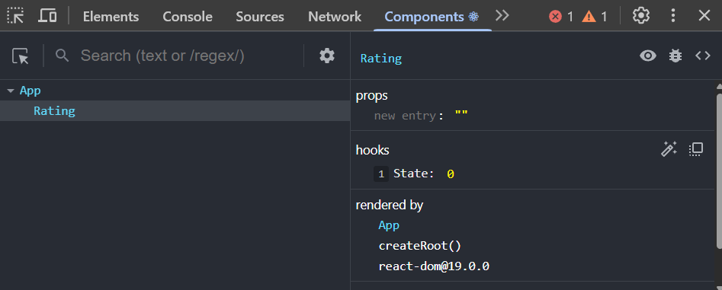Click the Rating title in details panel
The width and height of the screenshot is (722, 290).
(x=380, y=59)
